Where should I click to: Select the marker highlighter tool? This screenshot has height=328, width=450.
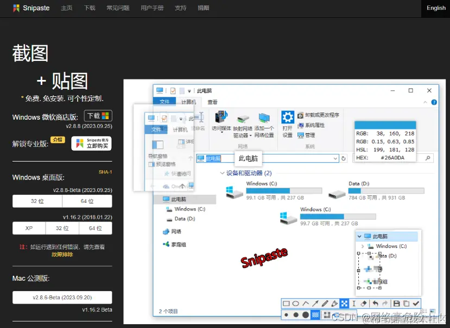pos(334,304)
